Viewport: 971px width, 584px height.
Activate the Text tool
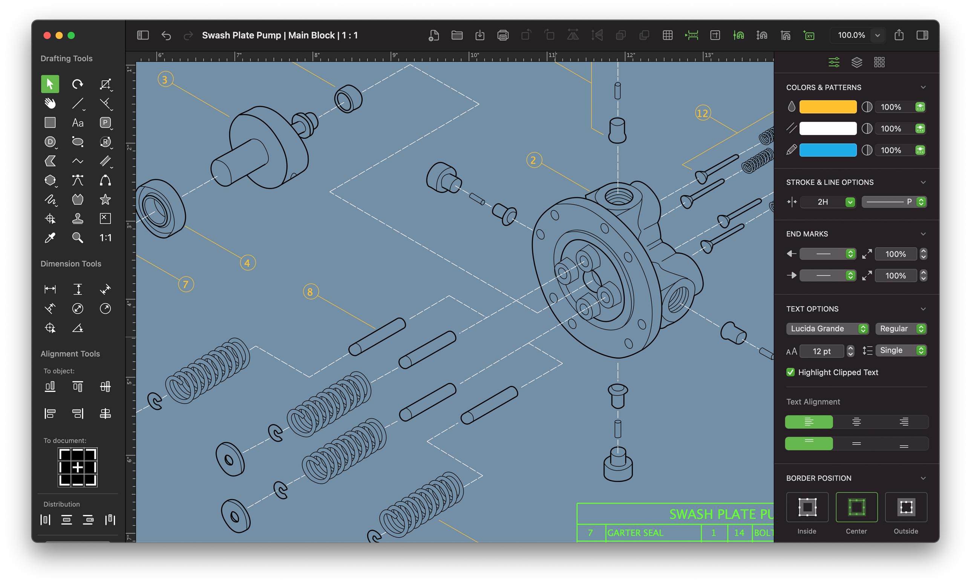(x=78, y=123)
